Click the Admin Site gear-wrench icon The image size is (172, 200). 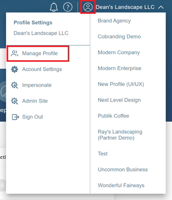click(x=14, y=101)
